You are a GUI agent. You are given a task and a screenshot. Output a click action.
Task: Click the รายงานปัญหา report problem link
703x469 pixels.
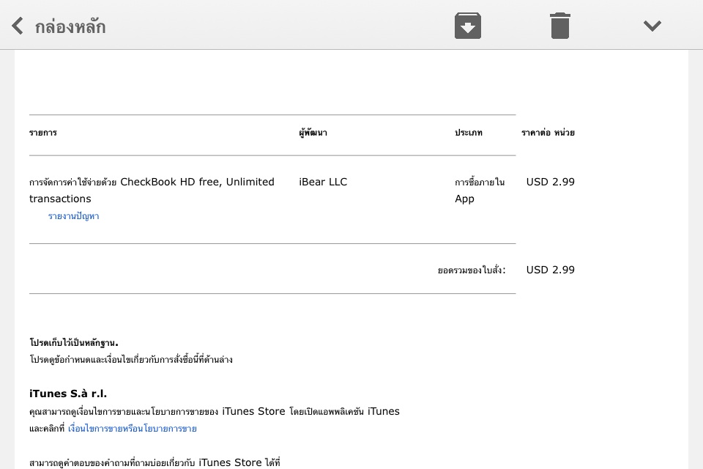pyautogui.click(x=73, y=216)
